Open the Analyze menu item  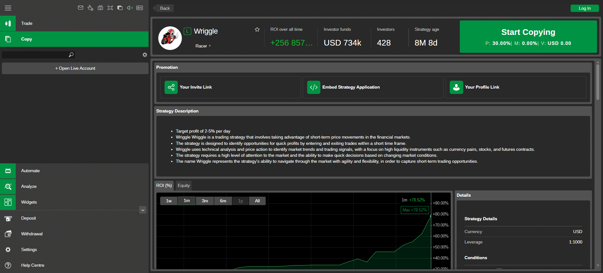(x=29, y=186)
